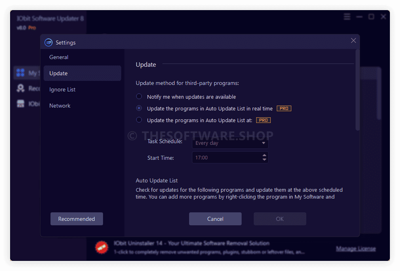Select the Update settings tab
The height and width of the screenshot is (271, 400).
[82, 73]
